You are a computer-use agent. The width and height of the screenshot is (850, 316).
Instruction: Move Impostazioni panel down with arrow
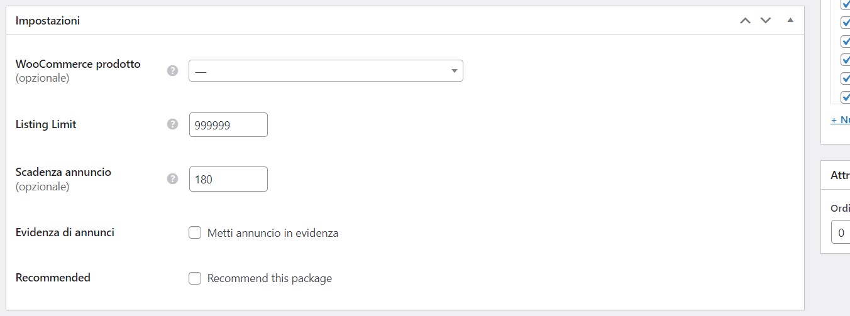click(x=766, y=21)
